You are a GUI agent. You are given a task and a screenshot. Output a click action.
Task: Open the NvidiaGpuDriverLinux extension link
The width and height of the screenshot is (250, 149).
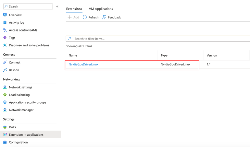tap(83, 64)
